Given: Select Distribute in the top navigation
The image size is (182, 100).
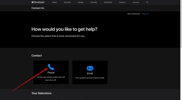Looking at the screenshot, I should 108,2.
